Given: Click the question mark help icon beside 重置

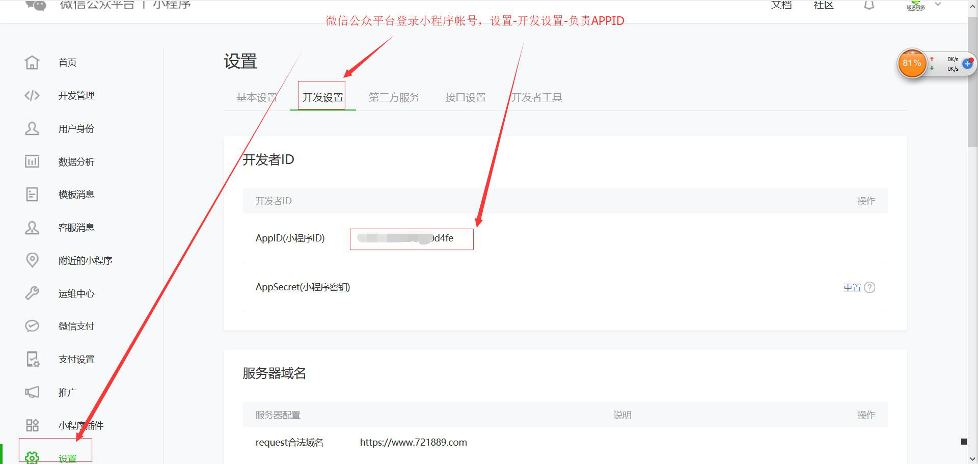Looking at the screenshot, I should click(870, 287).
